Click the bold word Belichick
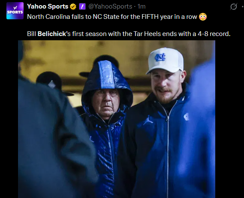Image resolution: width=244 pixels, height=198 pixels. pos(51,34)
